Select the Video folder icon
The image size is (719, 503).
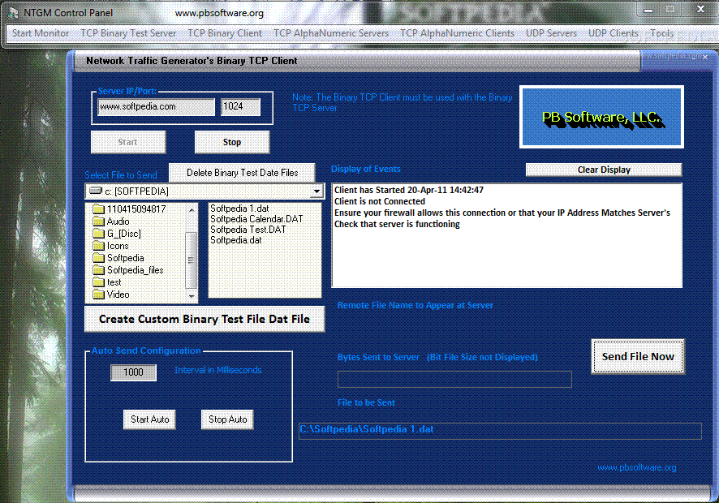coord(98,294)
